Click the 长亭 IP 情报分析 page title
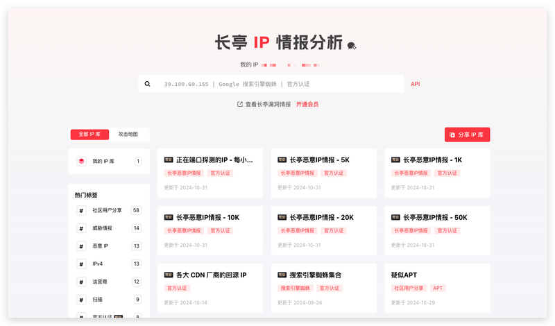This screenshot has width=555, height=326. (x=279, y=43)
